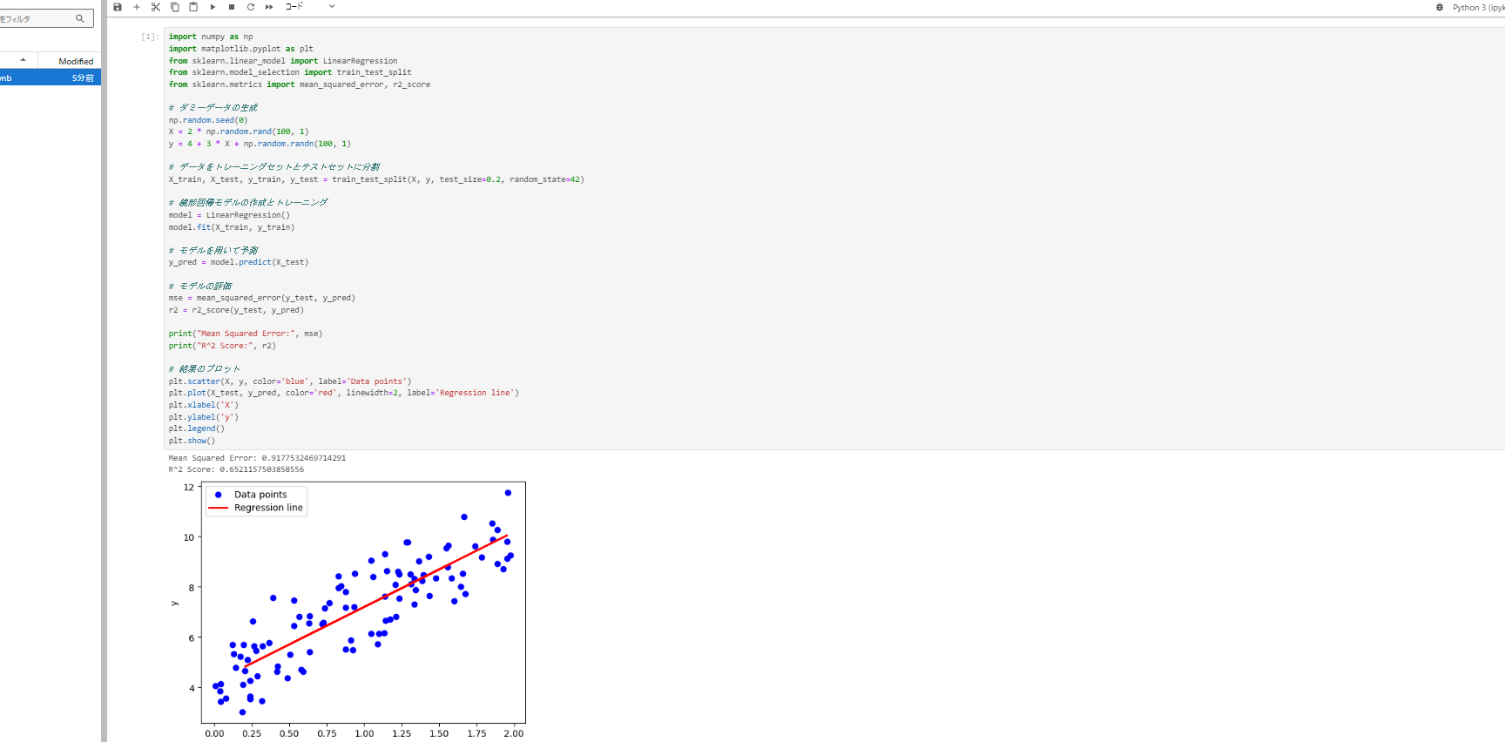The width and height of the screenshot is (1505, 742).
Task: Click the 'model = LinearRegression()' line
Action: [229, 215]
